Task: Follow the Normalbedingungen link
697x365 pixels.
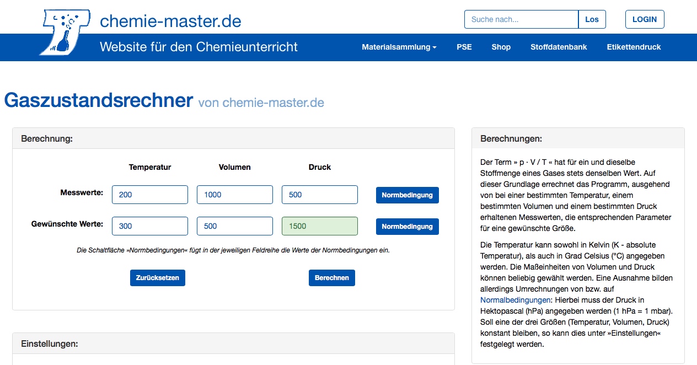Action: [516, 300]
